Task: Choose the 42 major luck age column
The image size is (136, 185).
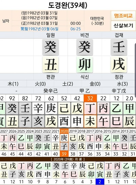Action: pos(77,98)
